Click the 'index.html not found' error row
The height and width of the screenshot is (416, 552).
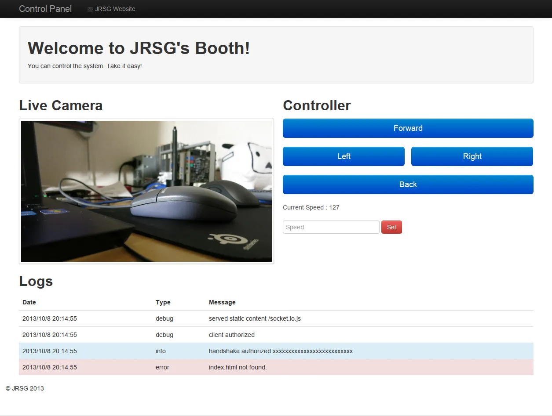238,367
